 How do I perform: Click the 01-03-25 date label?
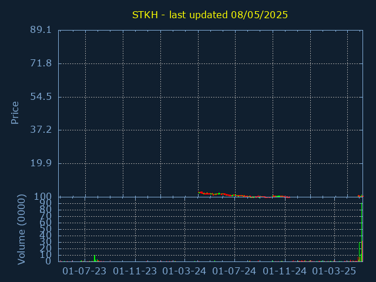click(334, 271)
